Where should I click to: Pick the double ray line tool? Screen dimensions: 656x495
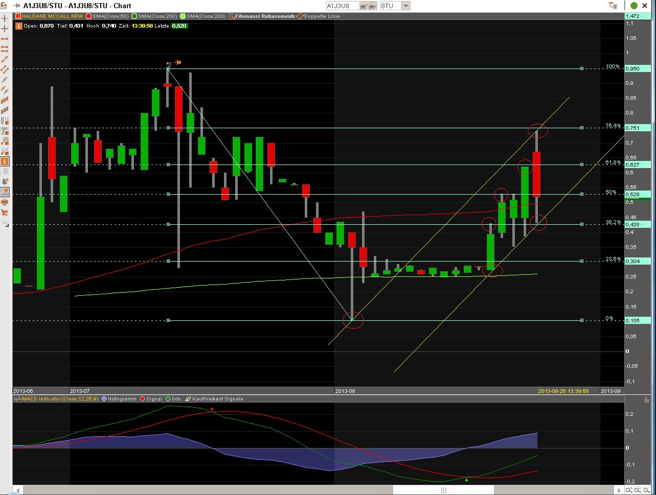click(x=5, y=90)
